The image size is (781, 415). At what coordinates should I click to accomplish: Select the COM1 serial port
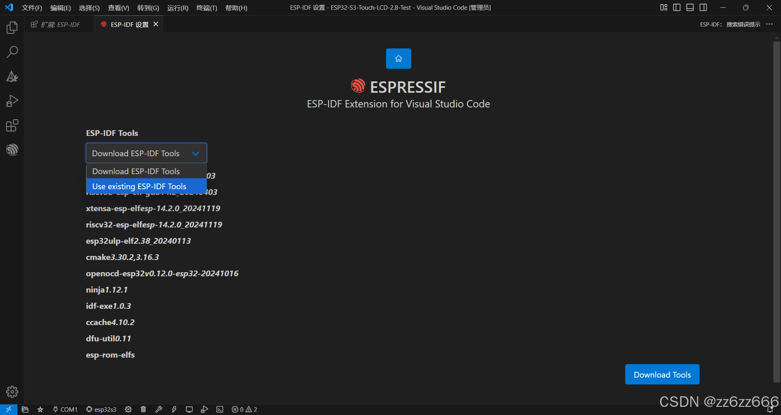point(65,409)
